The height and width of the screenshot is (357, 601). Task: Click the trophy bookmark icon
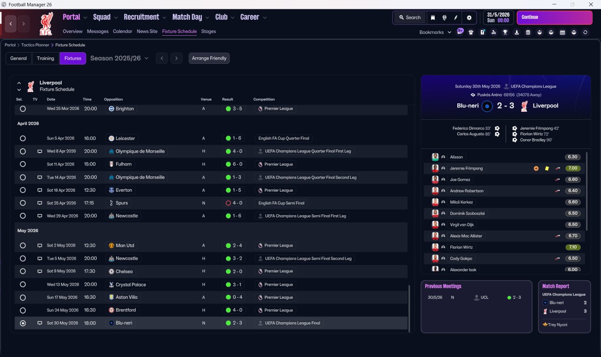[x=505, y=32]
